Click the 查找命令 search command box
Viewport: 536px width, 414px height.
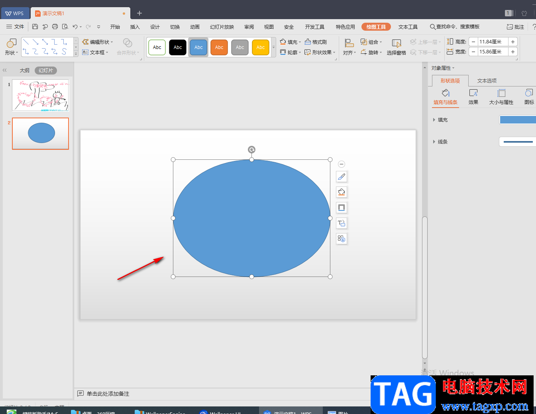[455, 27]
